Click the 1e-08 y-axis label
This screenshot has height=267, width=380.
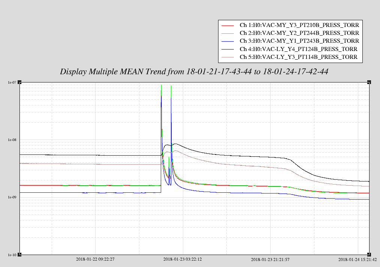(x=12, y=140)
